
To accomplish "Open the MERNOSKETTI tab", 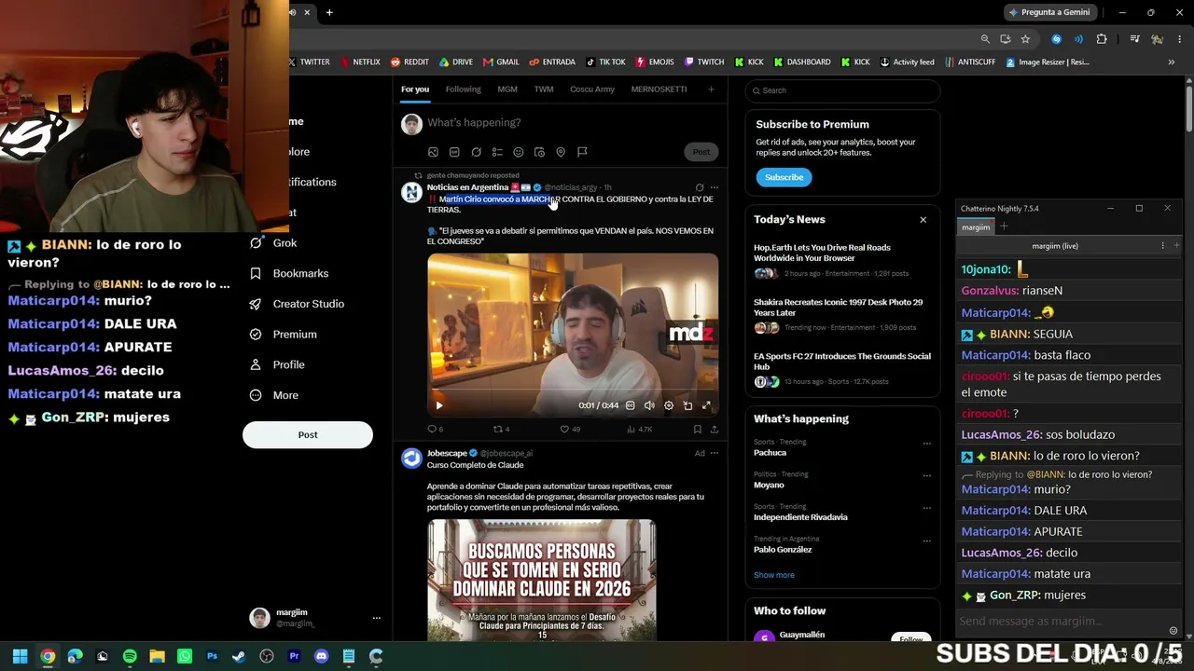I will (x=659, y=89).
